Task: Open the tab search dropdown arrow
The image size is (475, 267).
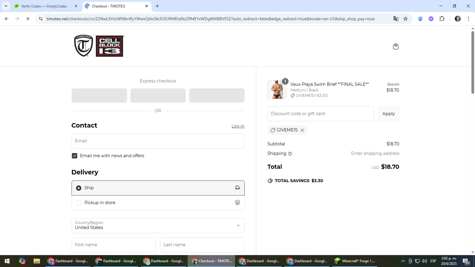Action: 6,6
